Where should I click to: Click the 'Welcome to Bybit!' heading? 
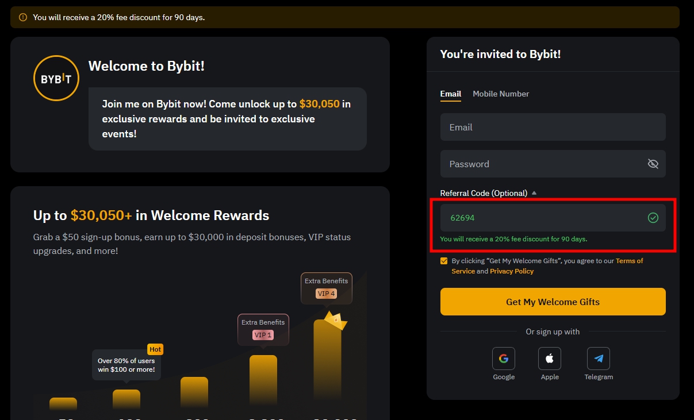(147, 66)
